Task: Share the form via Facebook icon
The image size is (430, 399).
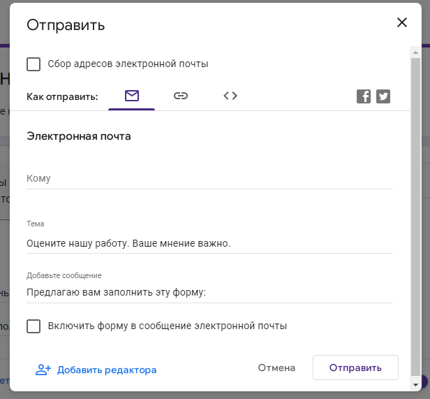Action: pyautogui.click(x=364, y=96)
